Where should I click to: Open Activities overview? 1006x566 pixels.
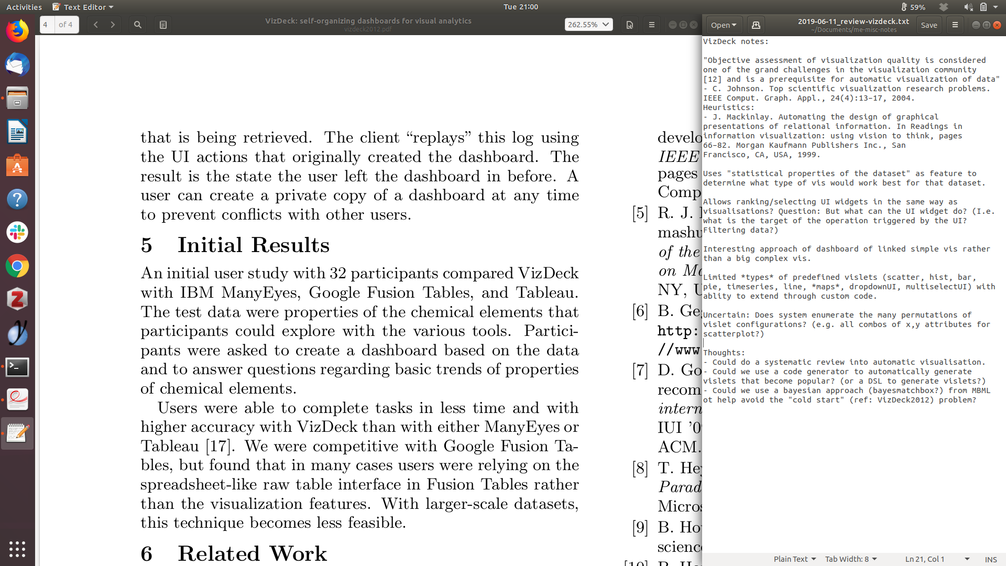(24, 7)
